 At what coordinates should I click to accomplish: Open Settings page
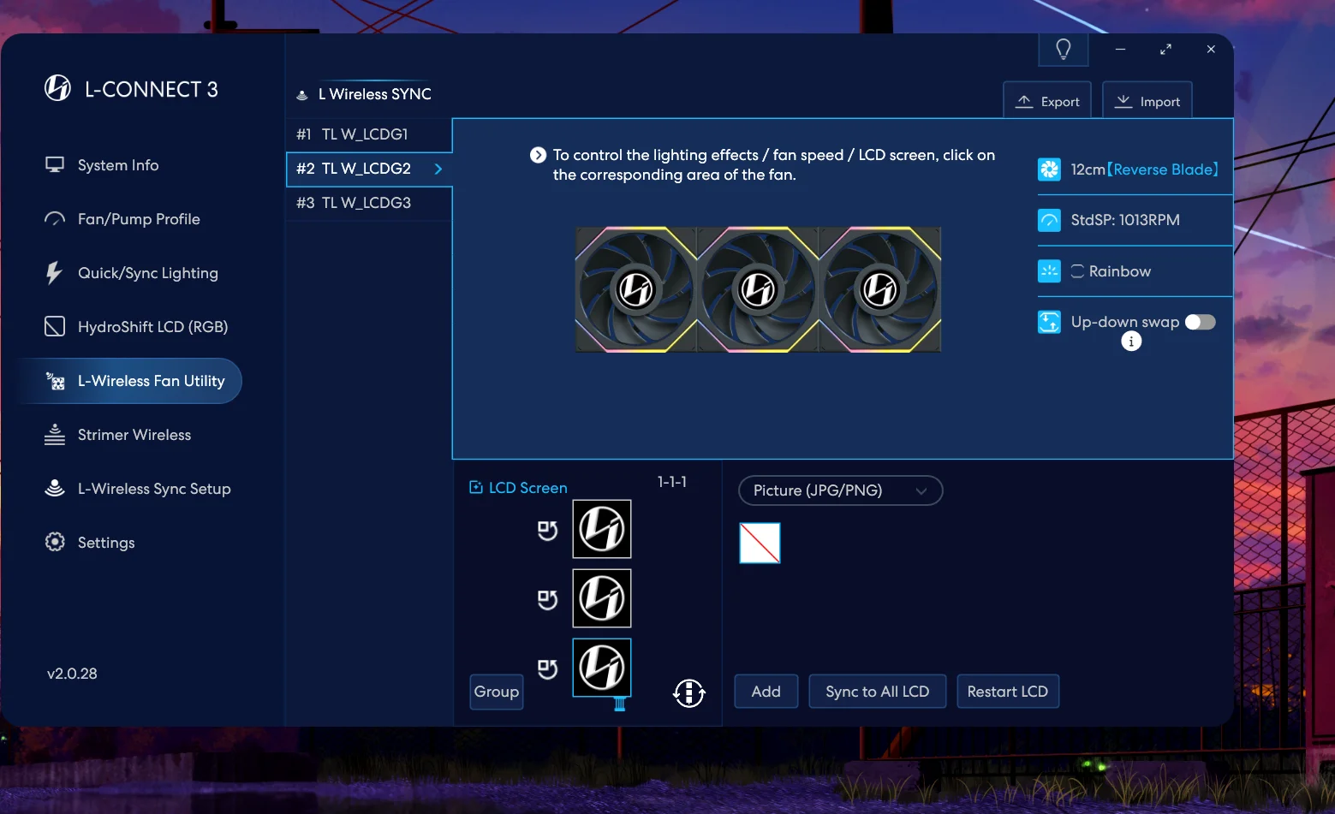tap(89, 543)
